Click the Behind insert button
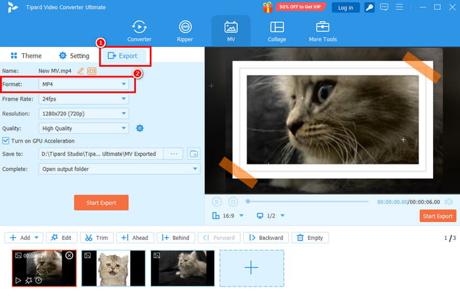460x297 pixels. pyautogui.click(x=175, y=238)
